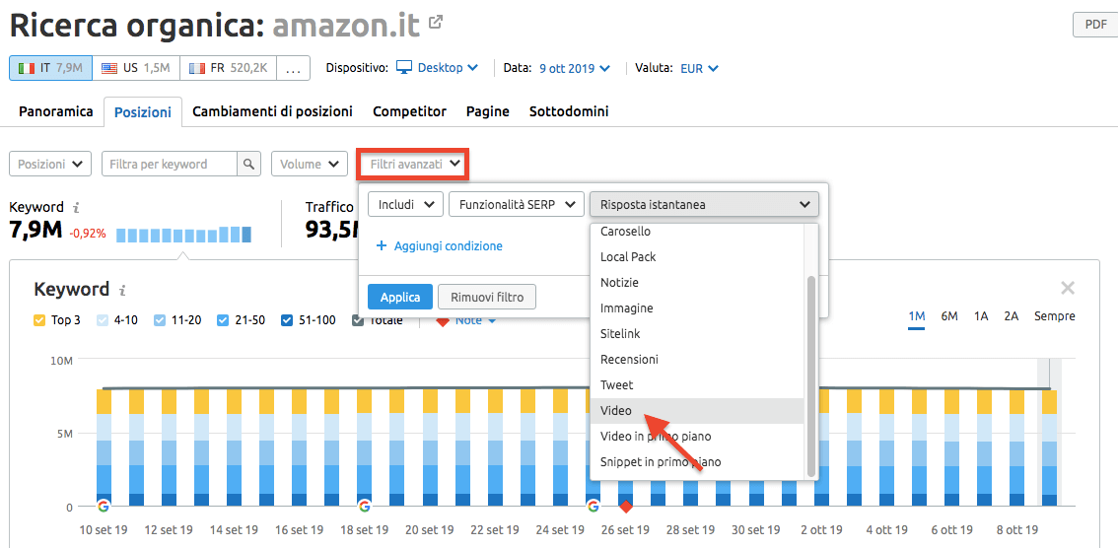1118x548 pixels.
Task: Click the Applica button
Action: coord(400,297)
